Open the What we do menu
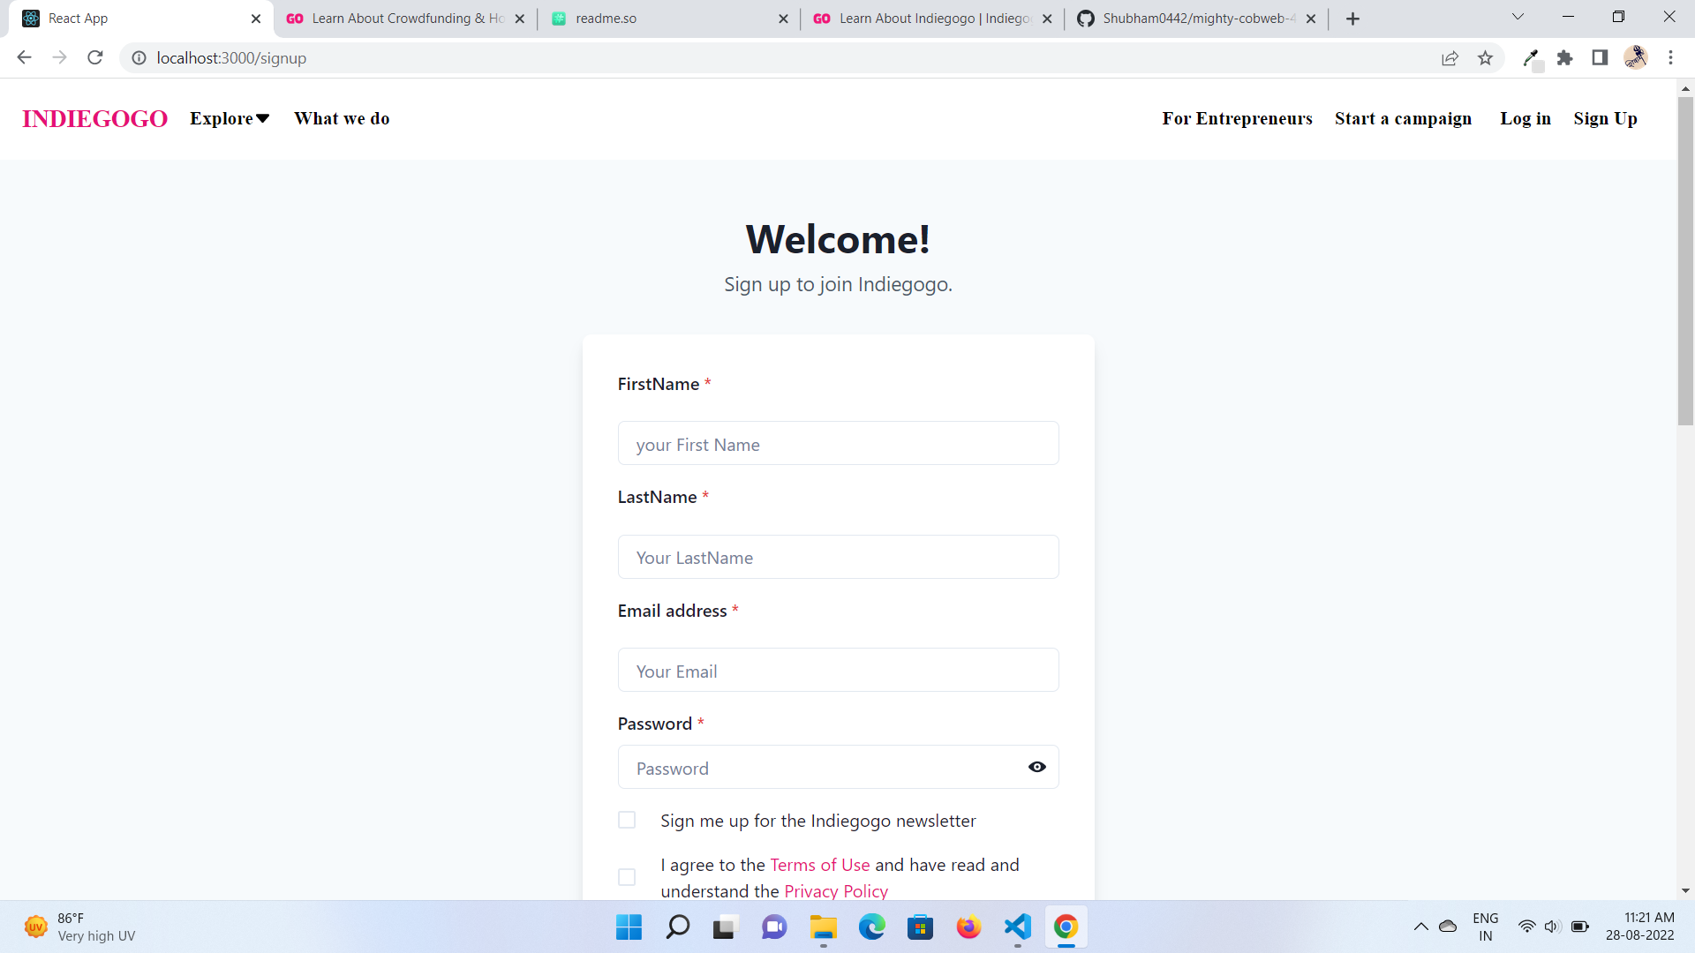Screen dimensions: 1695x953 point(342,118)
